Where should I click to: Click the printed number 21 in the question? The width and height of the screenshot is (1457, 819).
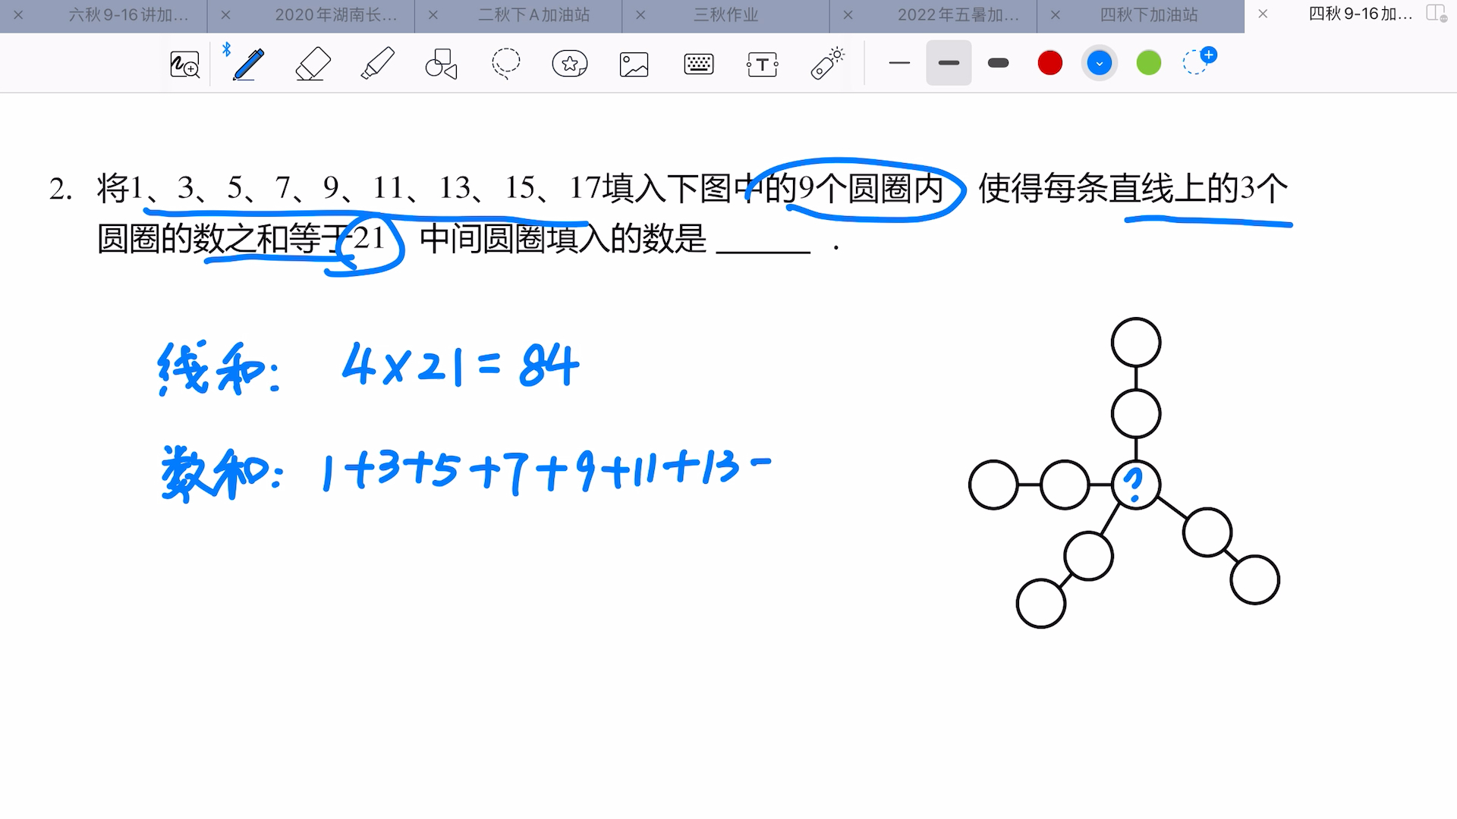click(369, 239)
